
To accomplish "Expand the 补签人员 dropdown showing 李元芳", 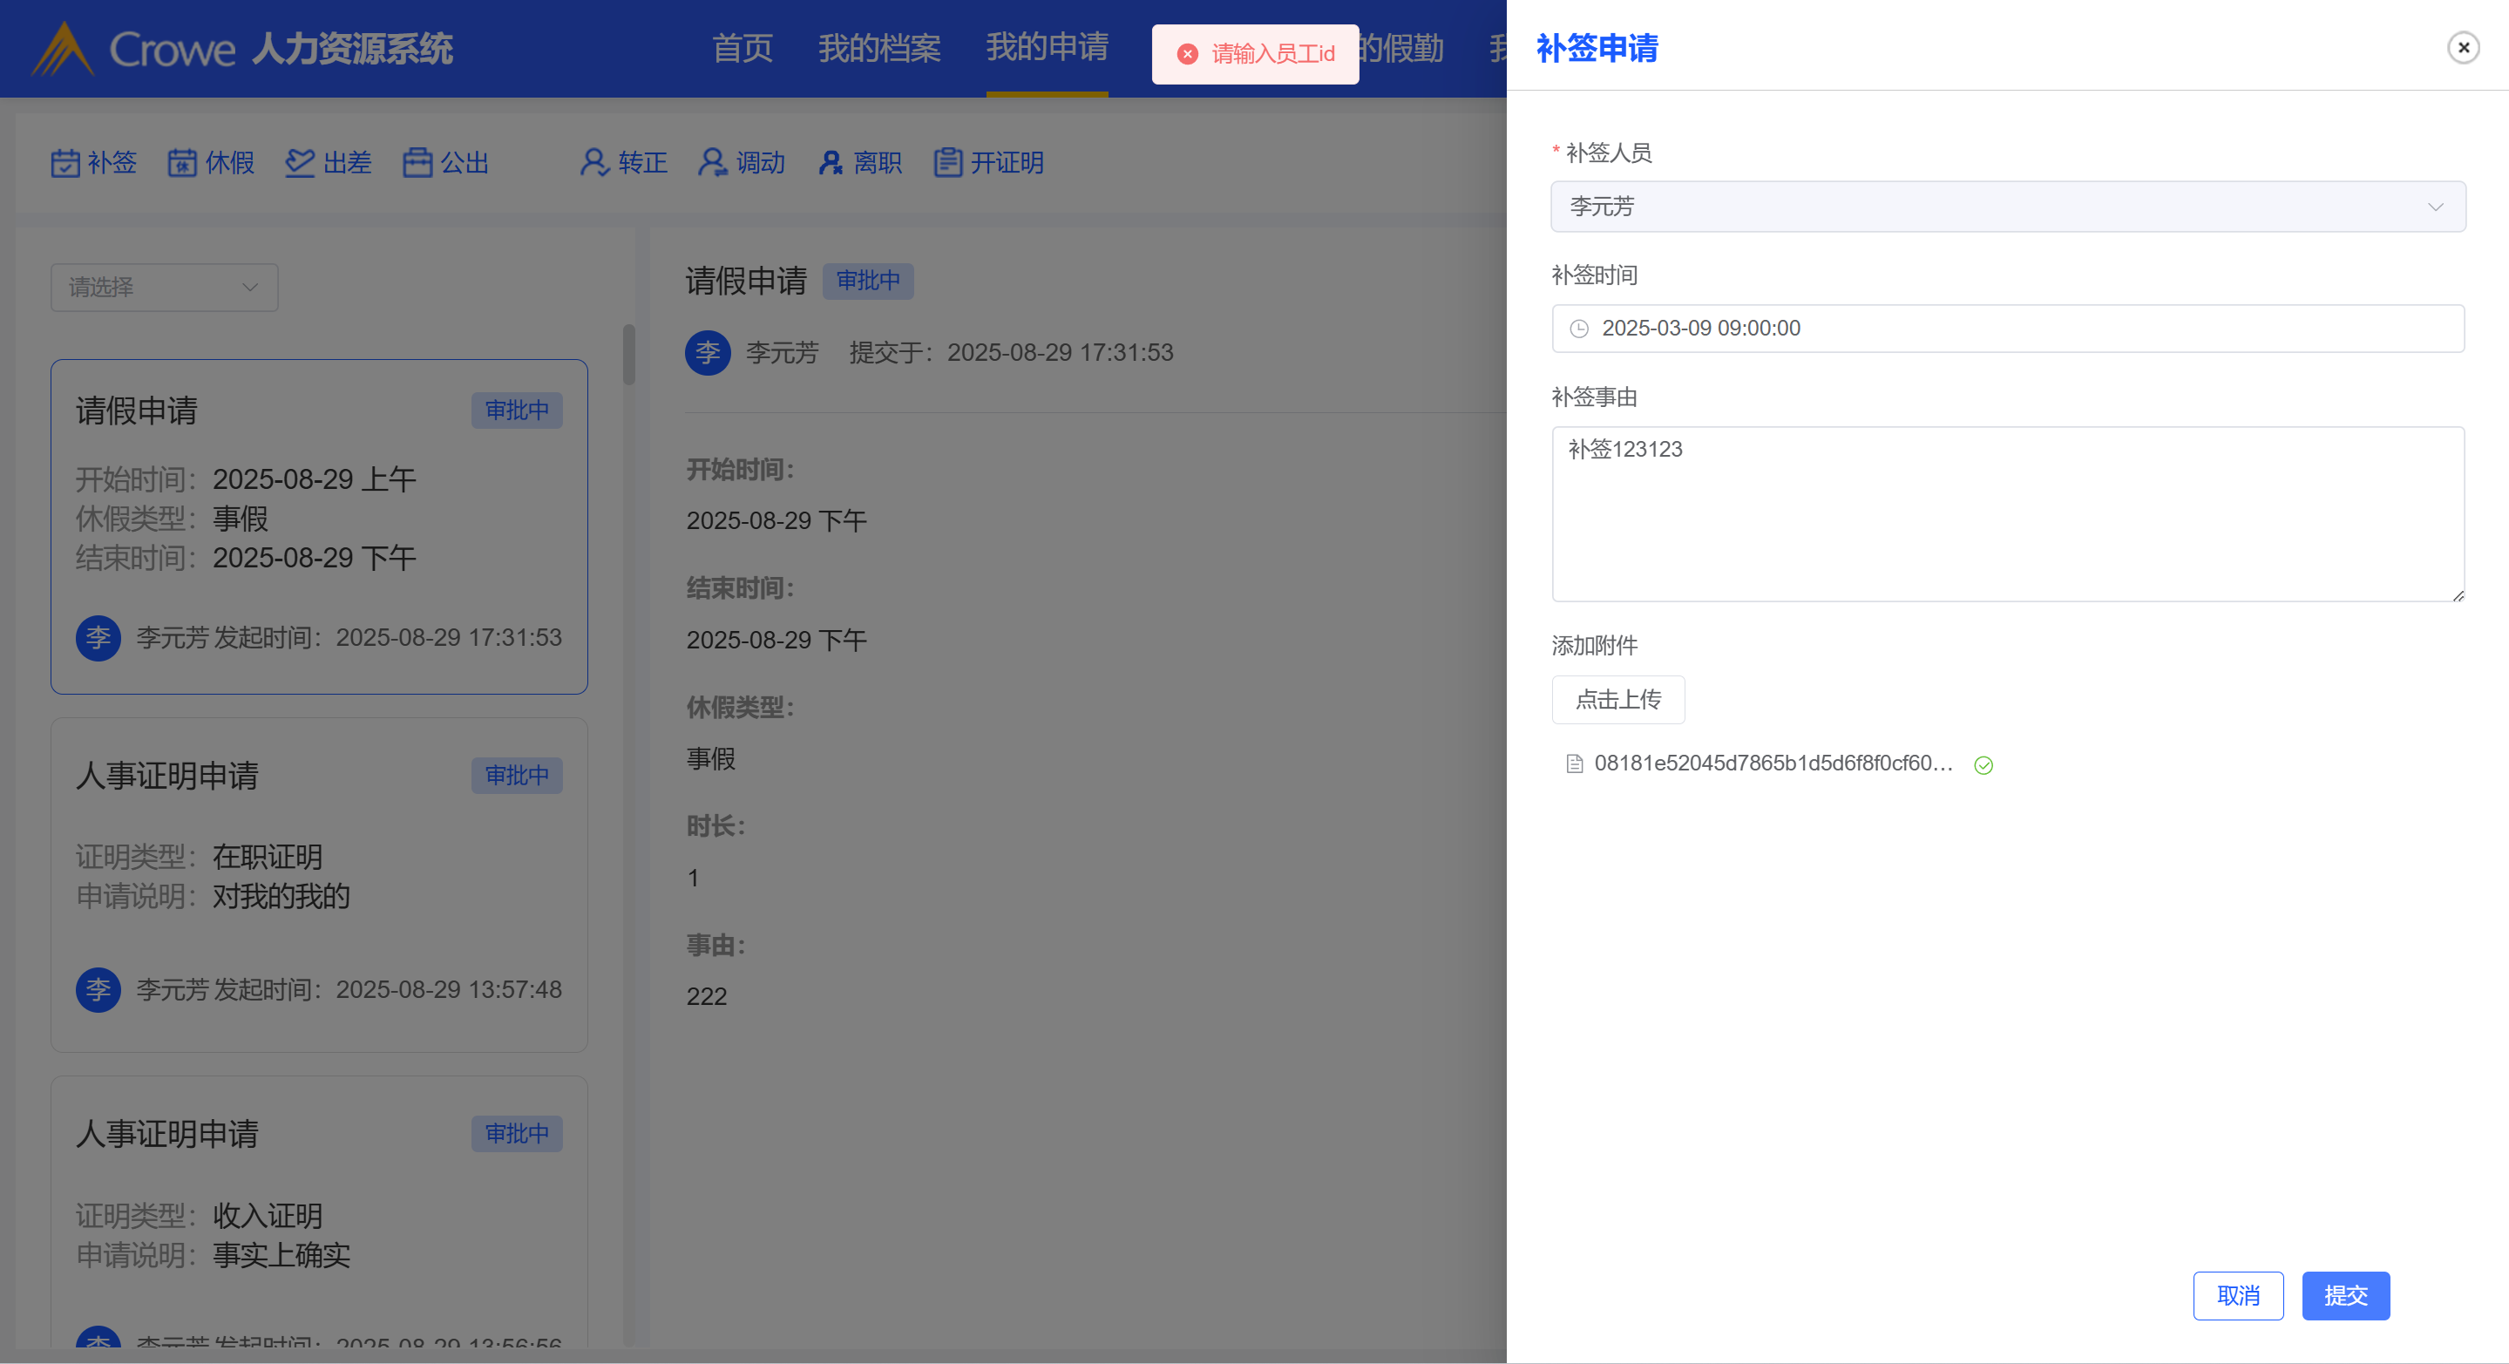I will coord(2007,207).
